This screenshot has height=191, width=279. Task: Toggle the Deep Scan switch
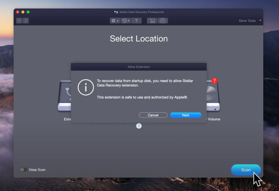[x=23, y=170]
